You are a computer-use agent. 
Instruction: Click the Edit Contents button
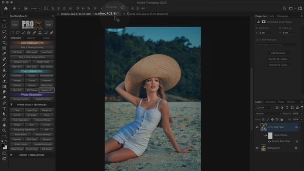(278, 53)
